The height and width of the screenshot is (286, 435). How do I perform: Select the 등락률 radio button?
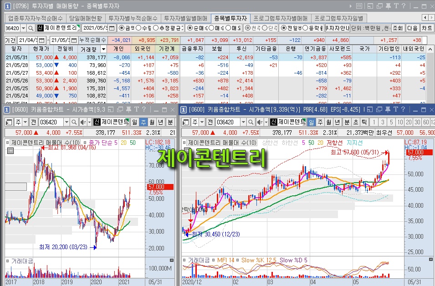click(305, 28)
